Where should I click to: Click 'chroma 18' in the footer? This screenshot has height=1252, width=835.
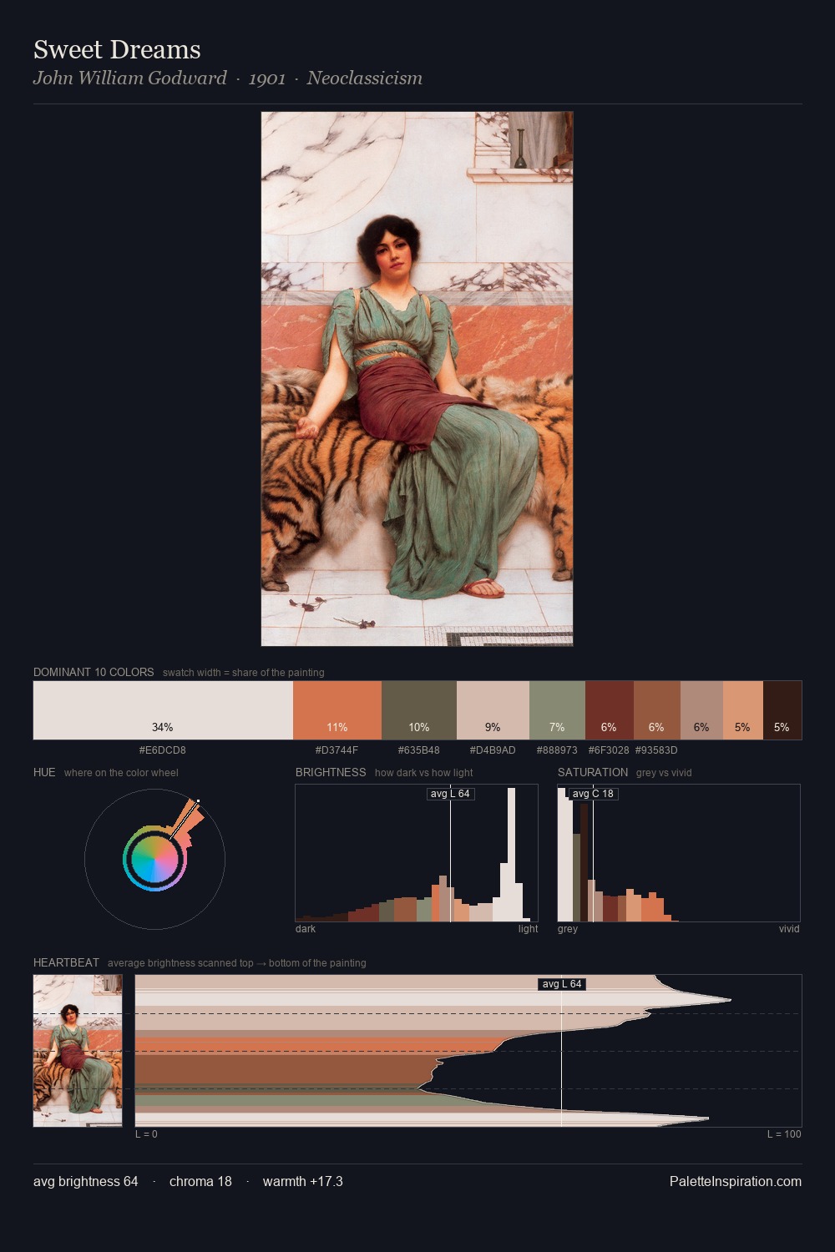click(x=200, y=1182)
